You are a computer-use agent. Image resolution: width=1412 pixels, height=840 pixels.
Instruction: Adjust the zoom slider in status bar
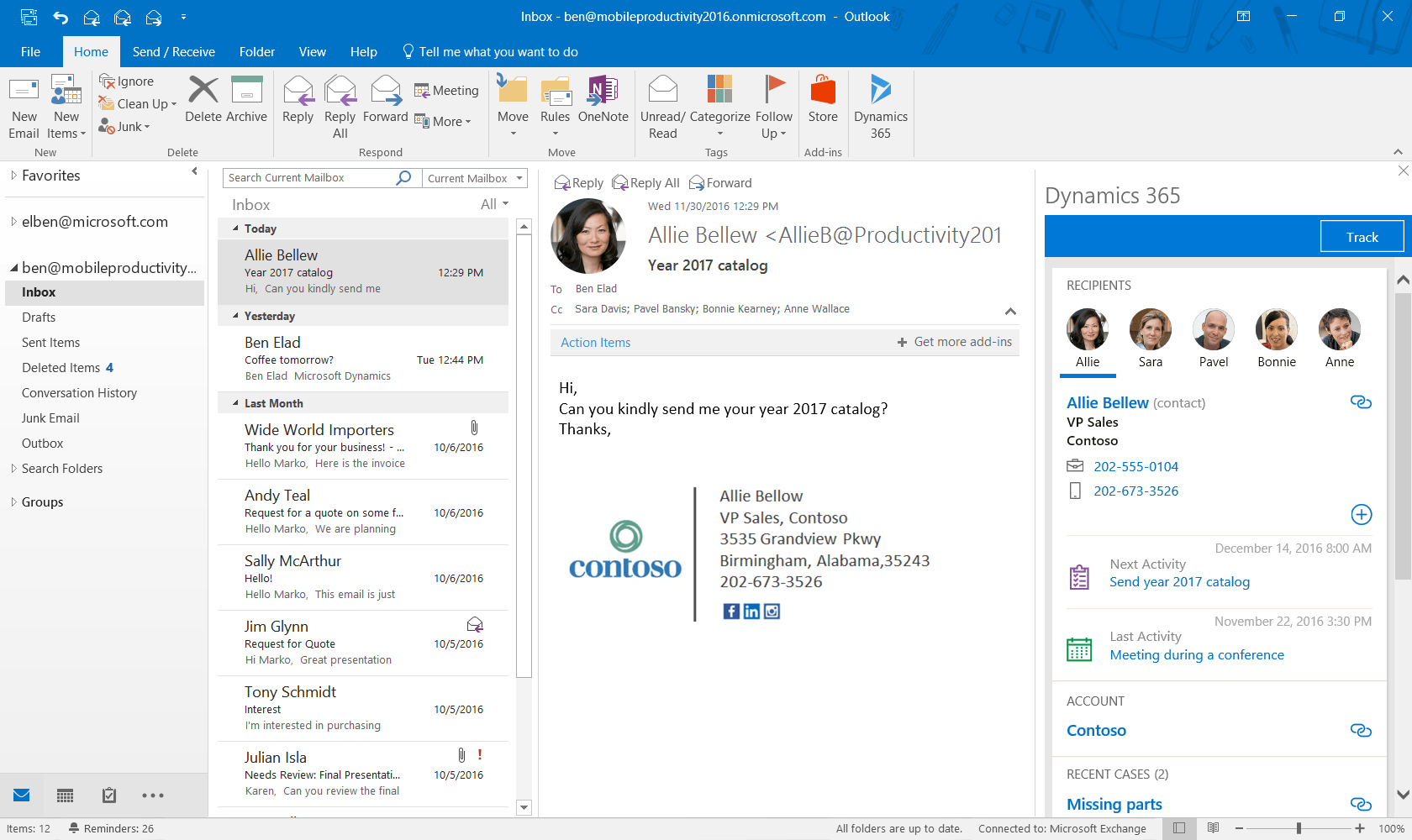[x=1299, y=828]
